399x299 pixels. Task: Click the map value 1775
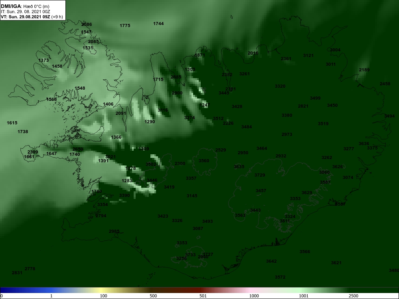tap(125, 26)
